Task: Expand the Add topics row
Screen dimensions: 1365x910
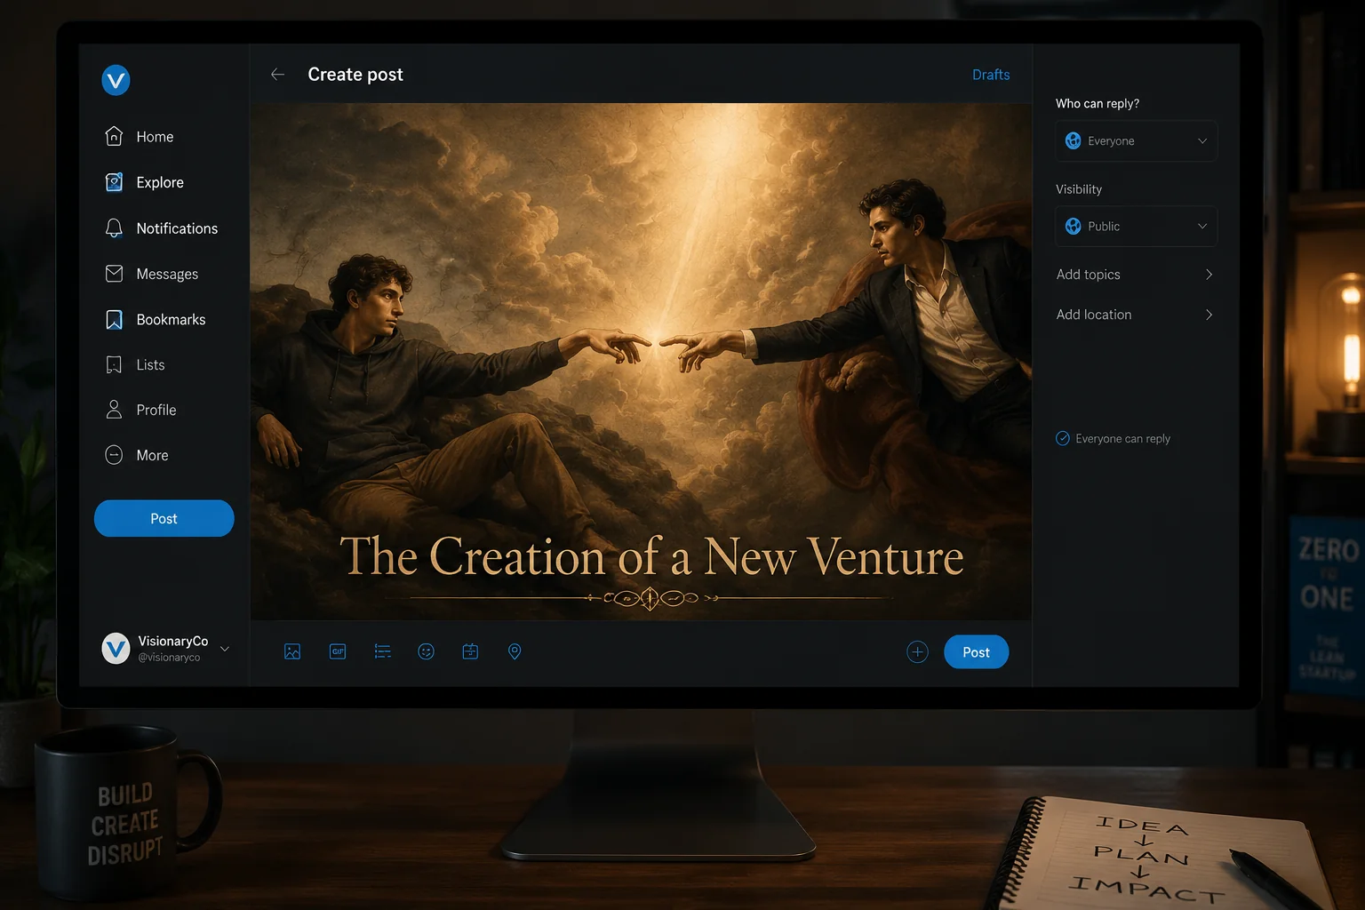Action: (x=1135, y=275)
